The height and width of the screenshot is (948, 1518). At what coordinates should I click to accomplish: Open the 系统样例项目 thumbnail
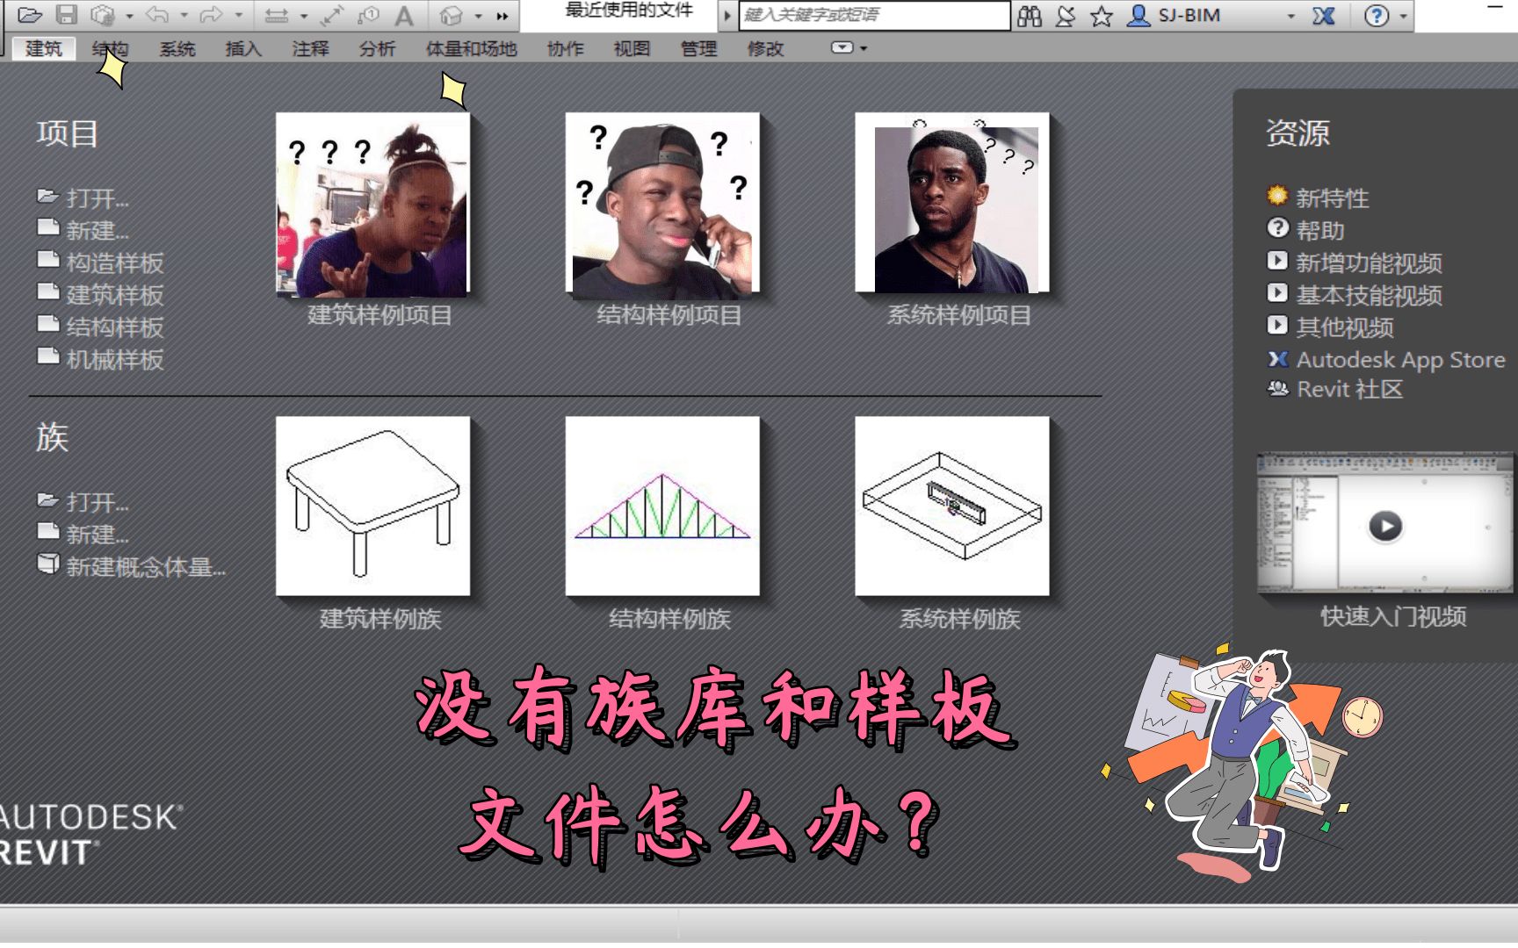click(953, 204)
